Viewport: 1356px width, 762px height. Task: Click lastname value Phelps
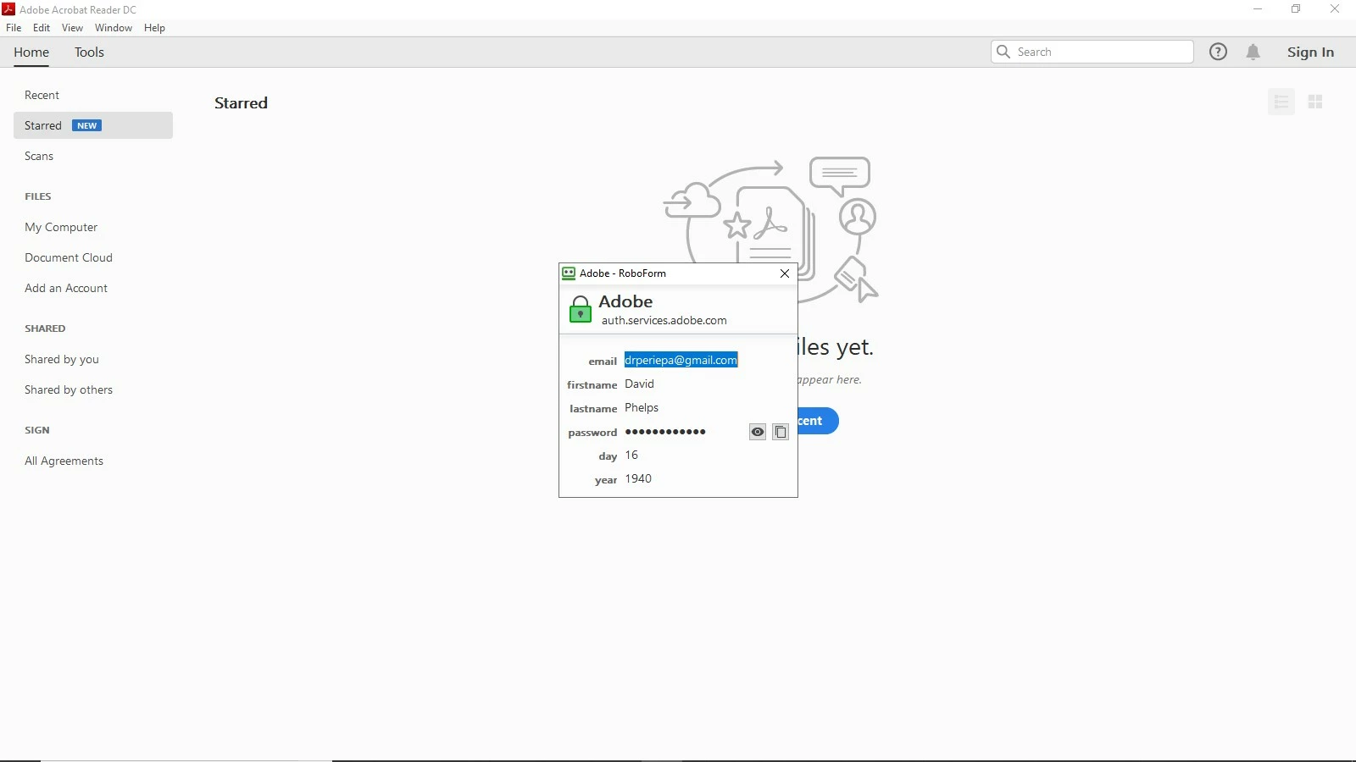click(642, 407)
